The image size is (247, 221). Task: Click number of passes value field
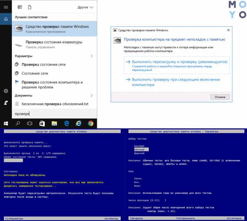[x=165, y=200]
